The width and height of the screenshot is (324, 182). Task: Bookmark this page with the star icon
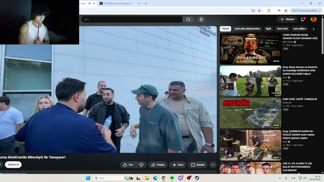click(x=259, y=11)
